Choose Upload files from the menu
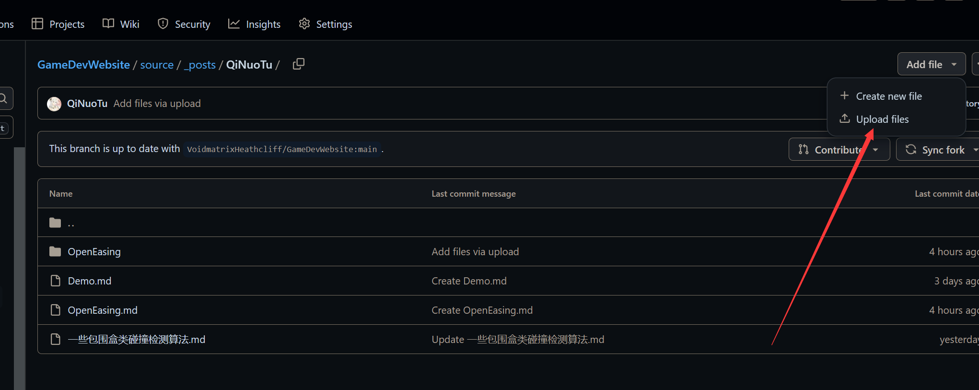 tap(882, 119)
